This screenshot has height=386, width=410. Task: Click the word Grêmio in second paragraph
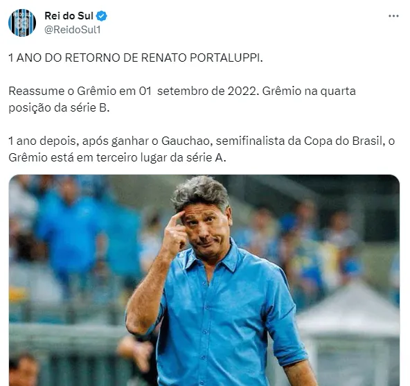[x=96, y=91]
